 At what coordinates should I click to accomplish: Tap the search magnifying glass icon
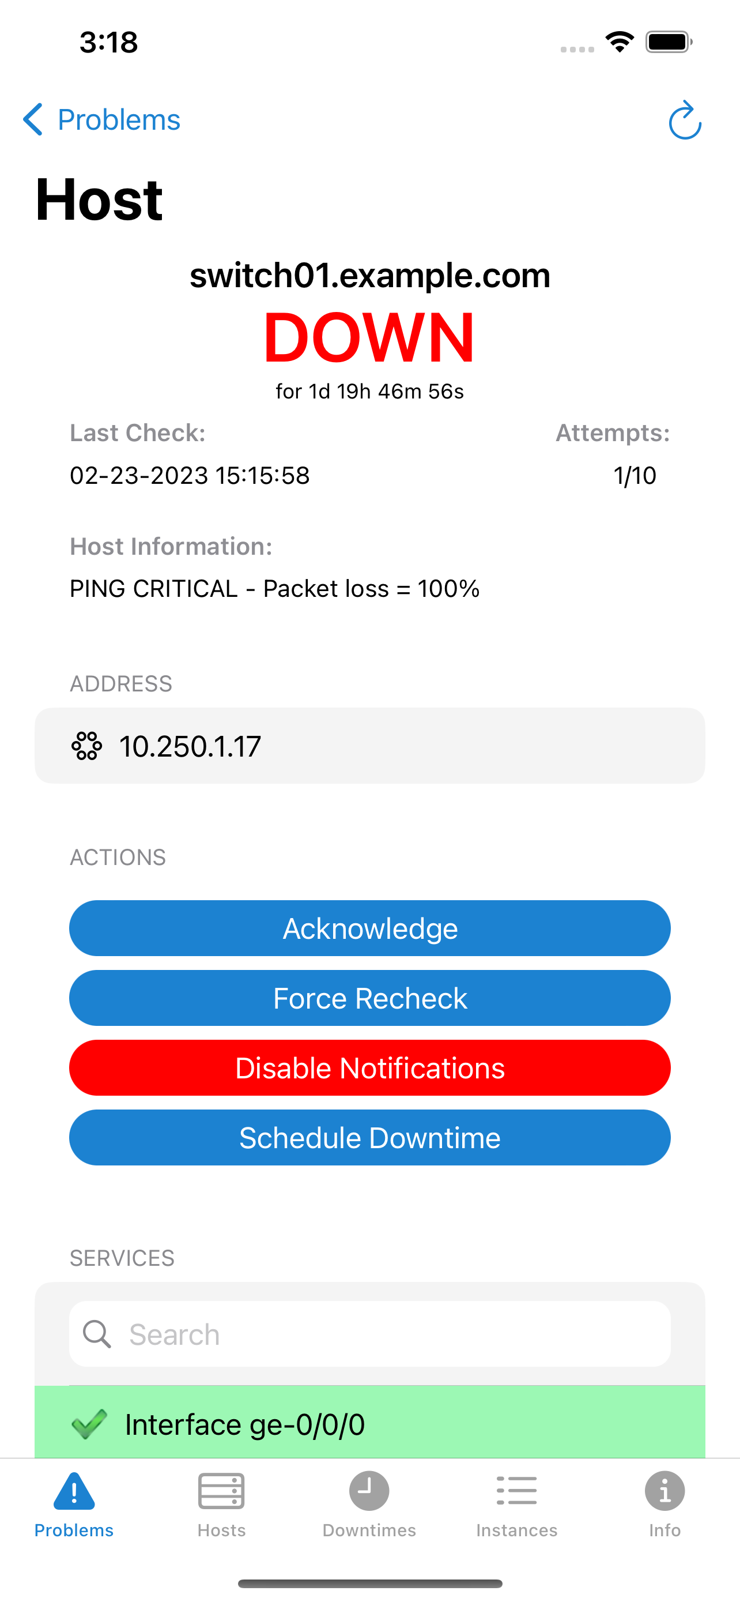(x=97, y=1334)
